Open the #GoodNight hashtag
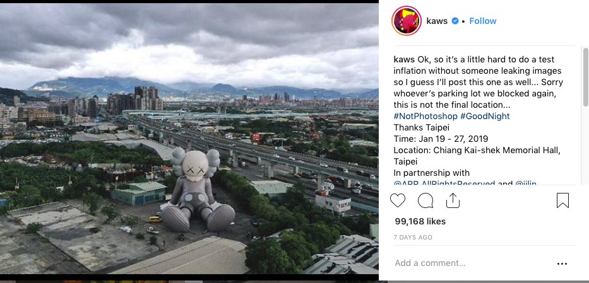This screenshot has height=283, width=589. coord(485,116)
